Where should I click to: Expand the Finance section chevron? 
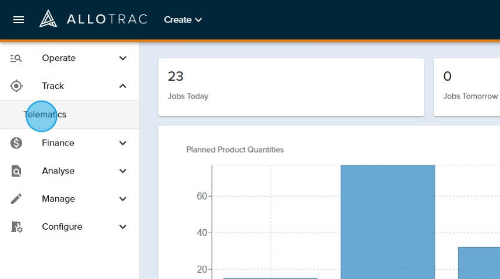[x=123, y=143]
